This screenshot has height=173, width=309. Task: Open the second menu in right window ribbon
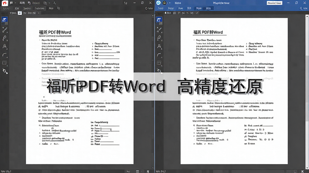[x=171, y=8]
